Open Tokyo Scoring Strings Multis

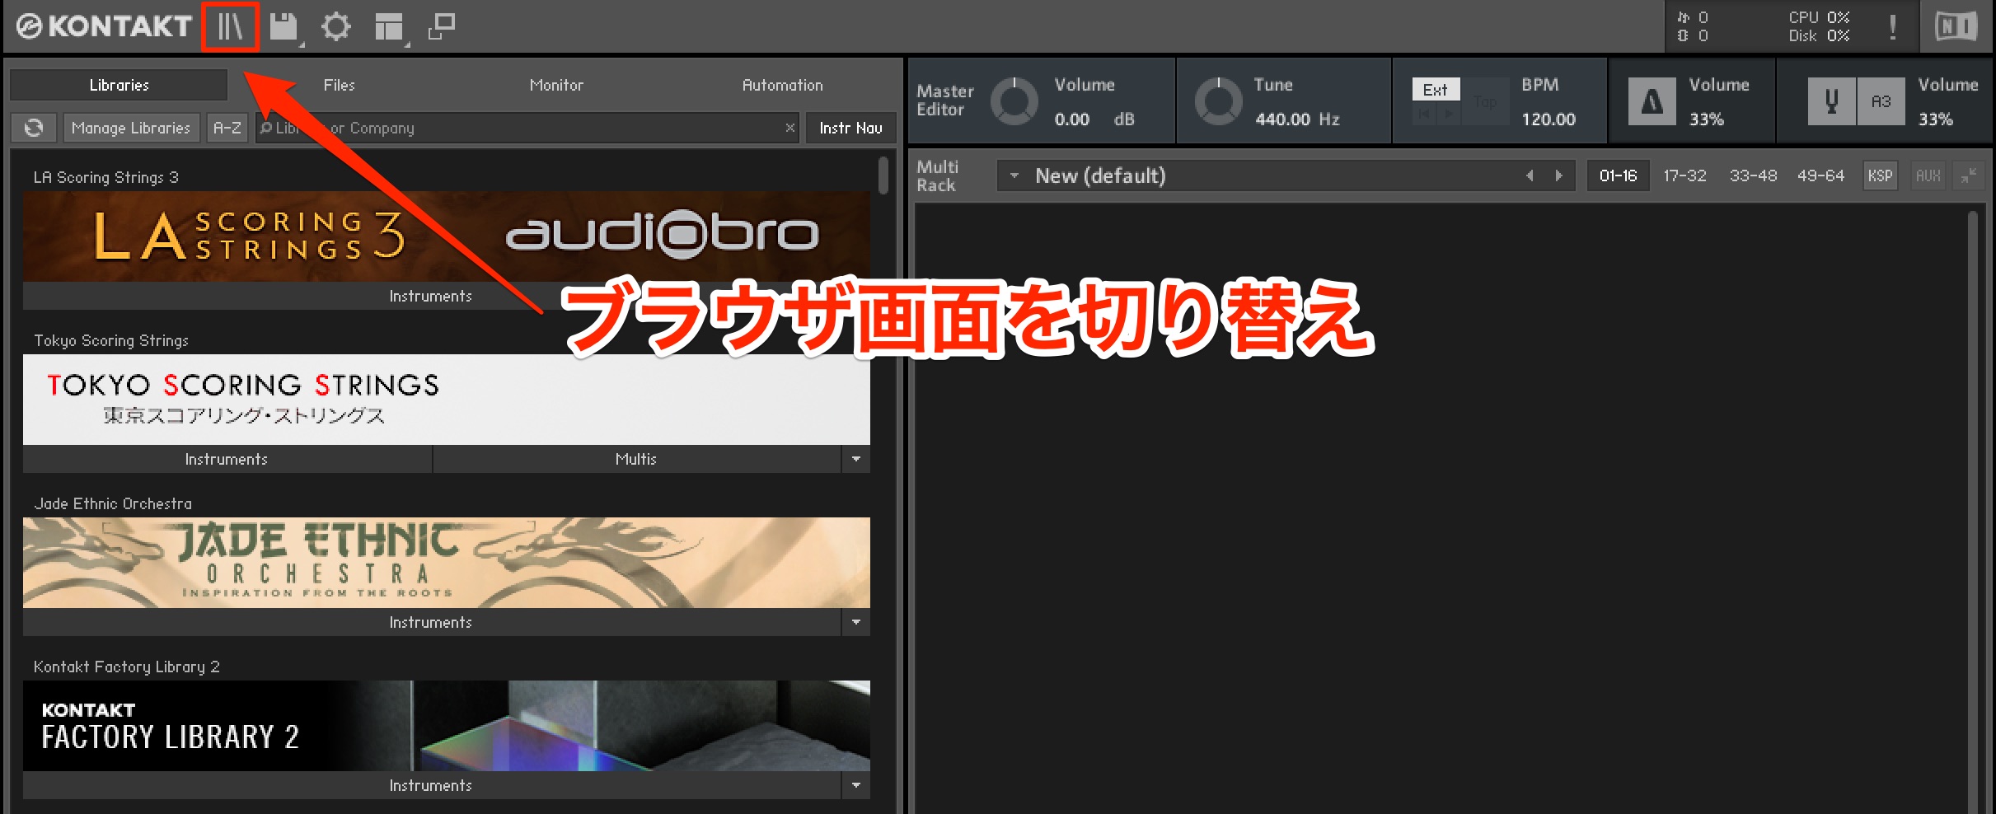(636, 459)
